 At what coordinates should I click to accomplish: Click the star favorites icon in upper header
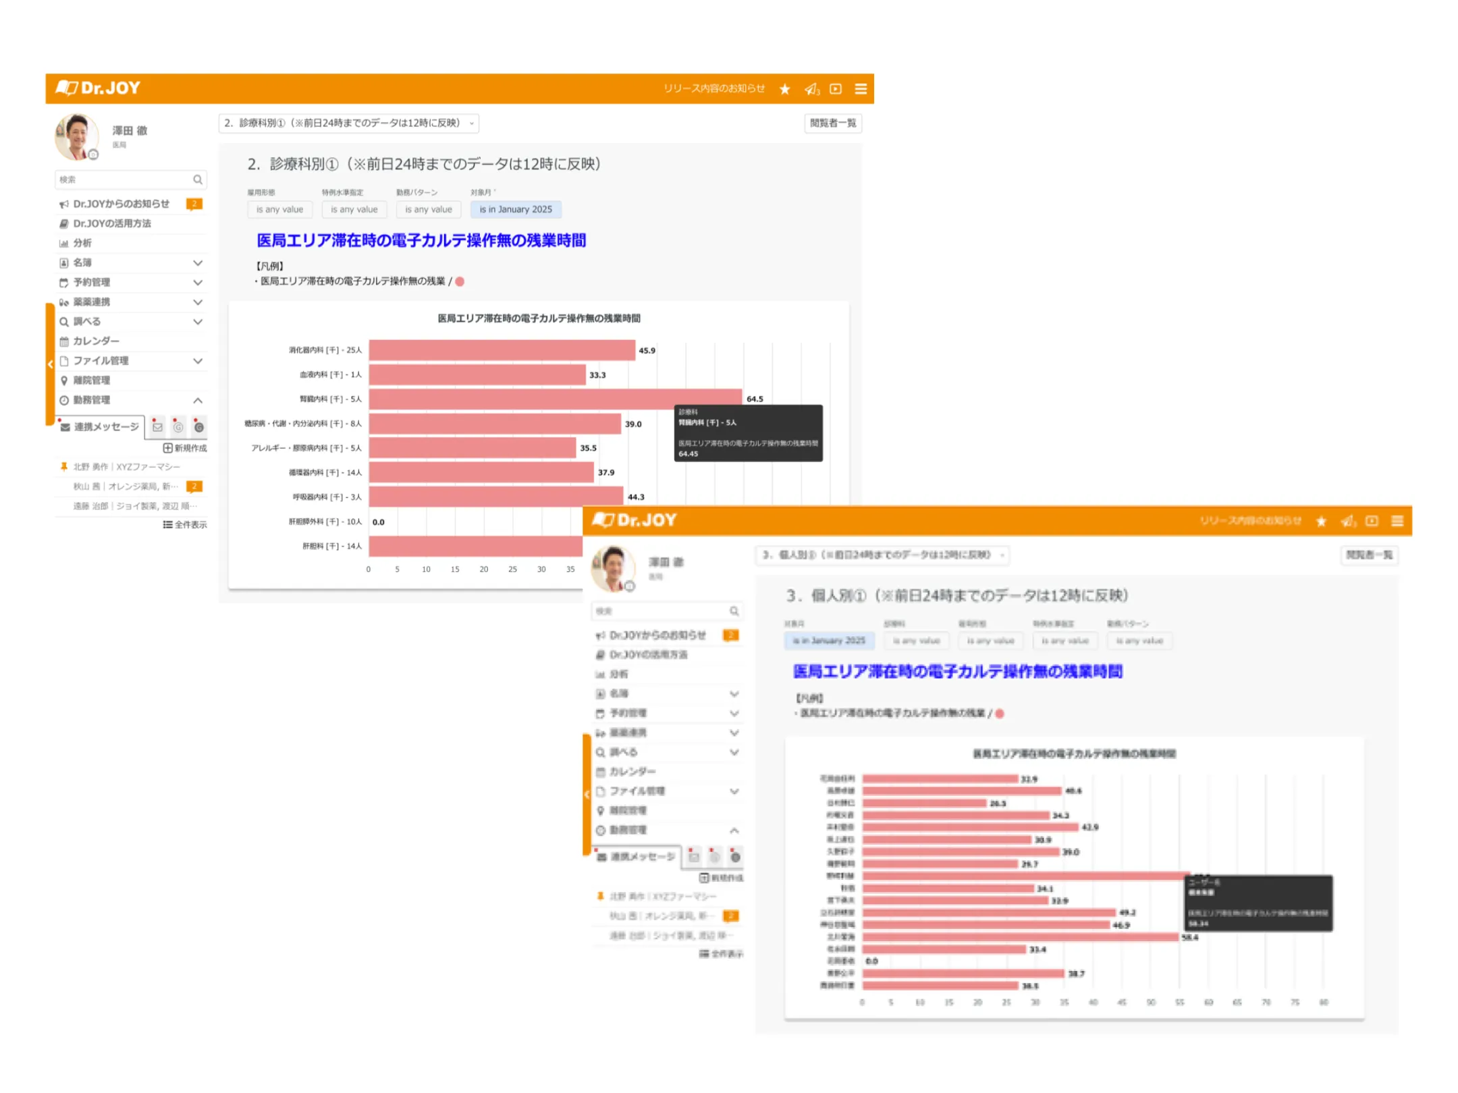point(784,89)
